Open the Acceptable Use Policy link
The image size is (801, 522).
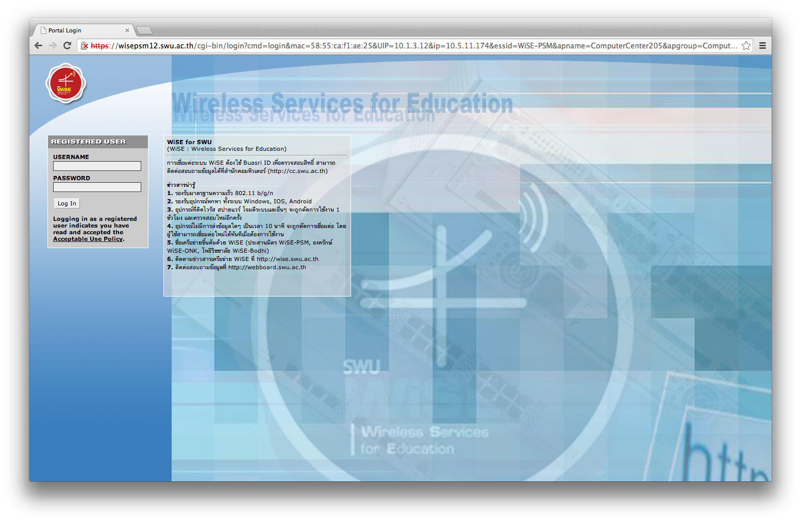(88, 239)
